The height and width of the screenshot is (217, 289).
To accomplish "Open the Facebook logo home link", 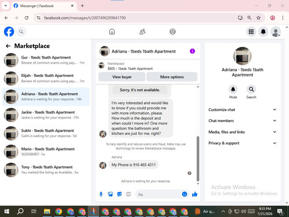I will (9, 32).
